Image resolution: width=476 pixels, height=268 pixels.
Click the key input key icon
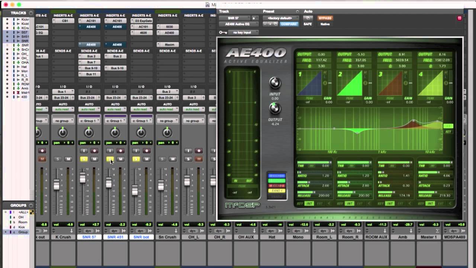click(x=223, y=32)
